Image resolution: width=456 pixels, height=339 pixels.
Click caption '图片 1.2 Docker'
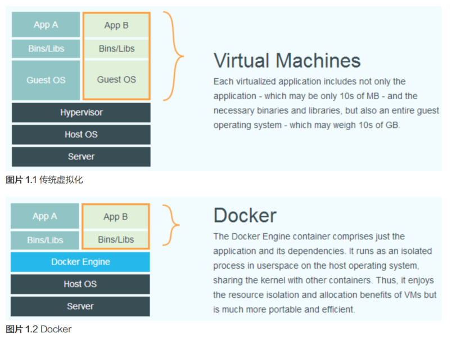click(38, 329)
